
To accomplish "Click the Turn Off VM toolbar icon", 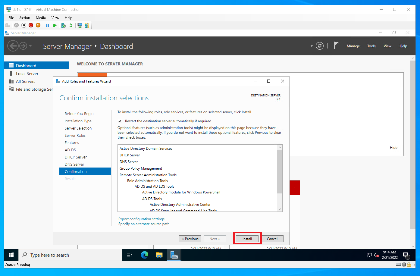I will coord(24,25).
